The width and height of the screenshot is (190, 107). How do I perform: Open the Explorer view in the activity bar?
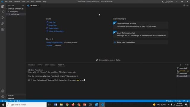coord(3,6)
